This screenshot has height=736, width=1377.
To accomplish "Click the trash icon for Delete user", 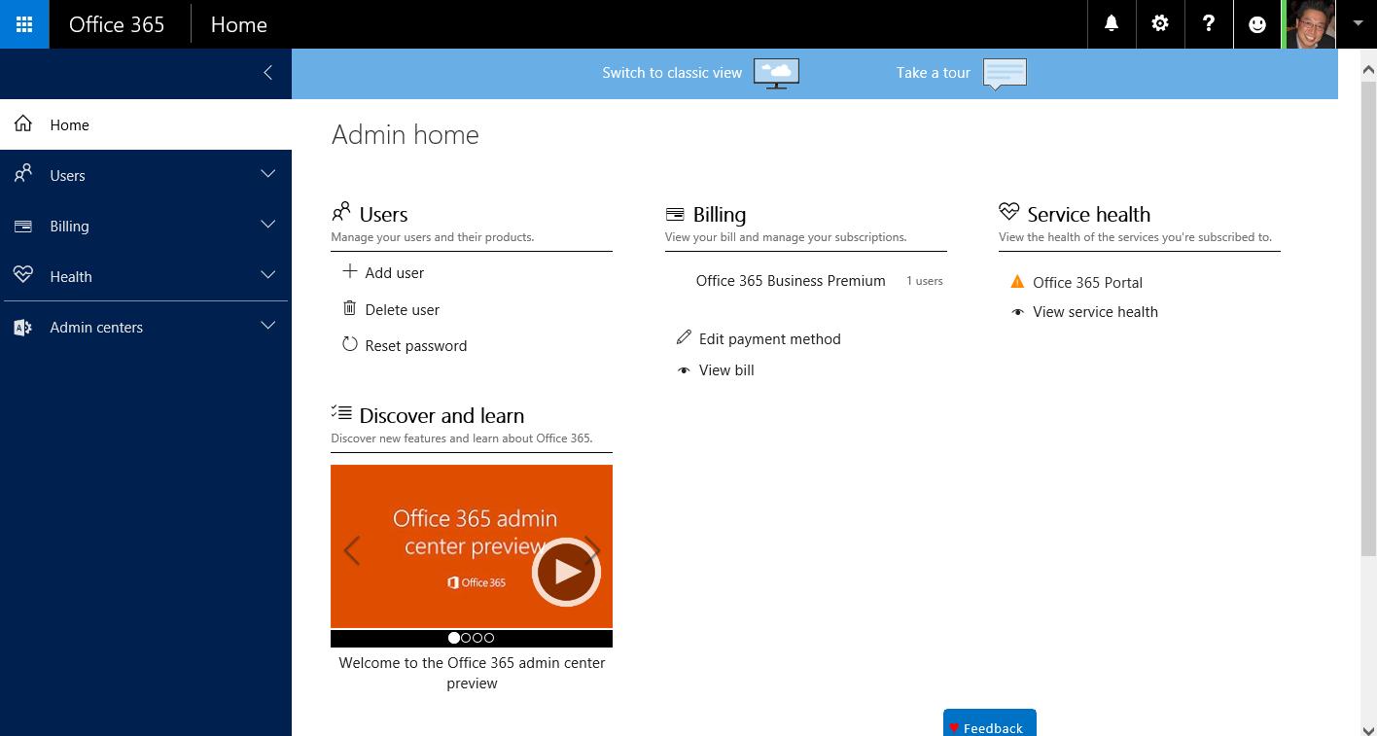I will tap(350, 308).
